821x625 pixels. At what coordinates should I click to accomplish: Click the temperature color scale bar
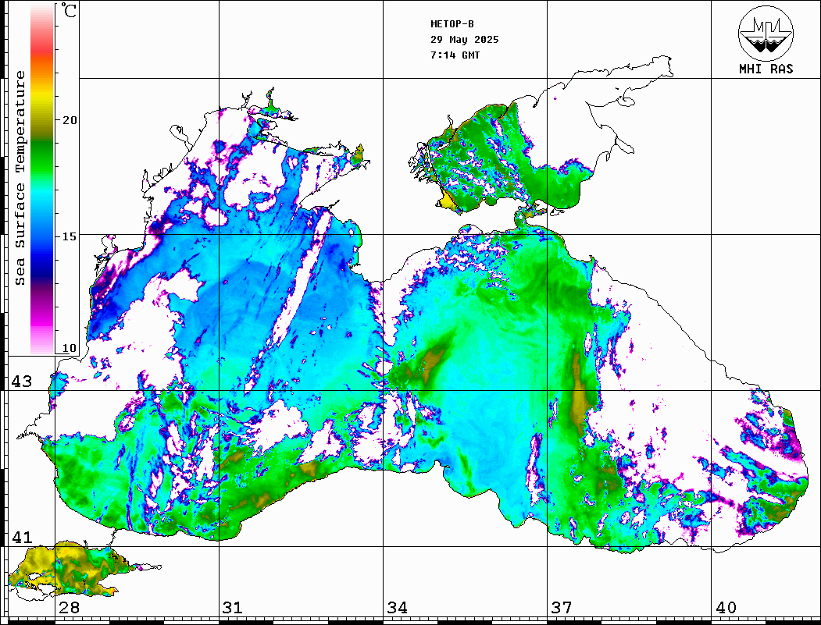click(x=42, y=179)
